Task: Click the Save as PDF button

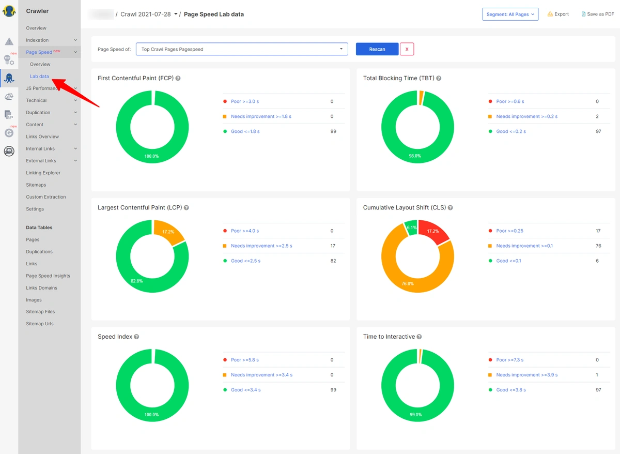Action: coord(597,14)
